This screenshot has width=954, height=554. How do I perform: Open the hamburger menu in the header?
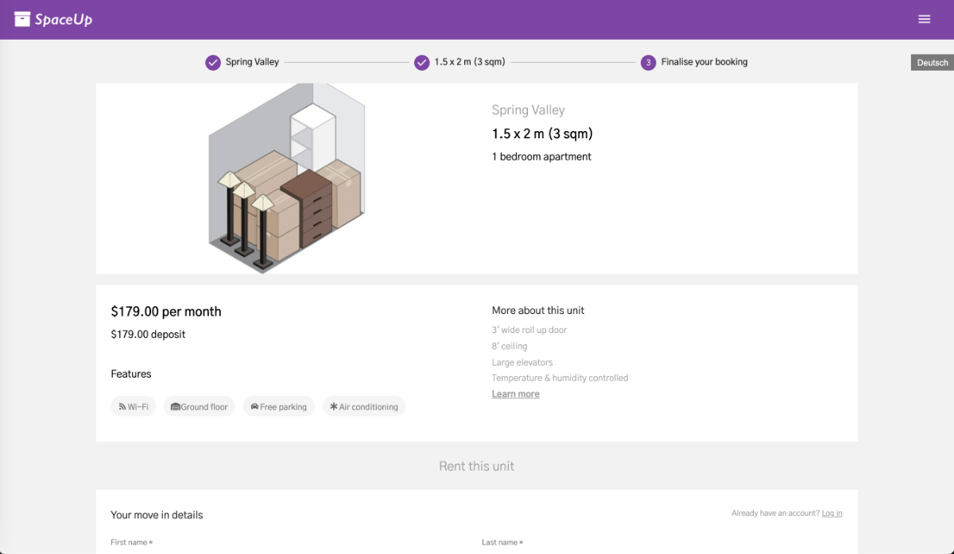(924, 19)
